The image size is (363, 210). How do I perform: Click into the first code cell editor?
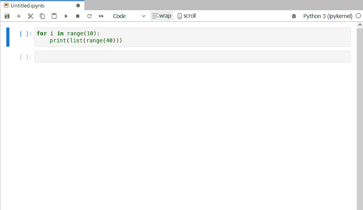tap(193, 37)
